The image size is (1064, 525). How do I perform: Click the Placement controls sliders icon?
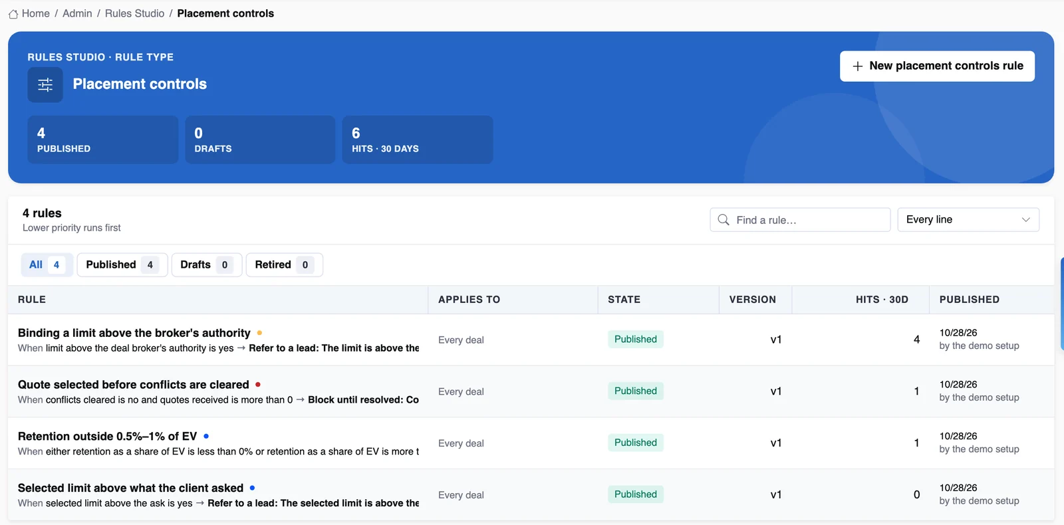pyautogui.click(x=45, y=84)
